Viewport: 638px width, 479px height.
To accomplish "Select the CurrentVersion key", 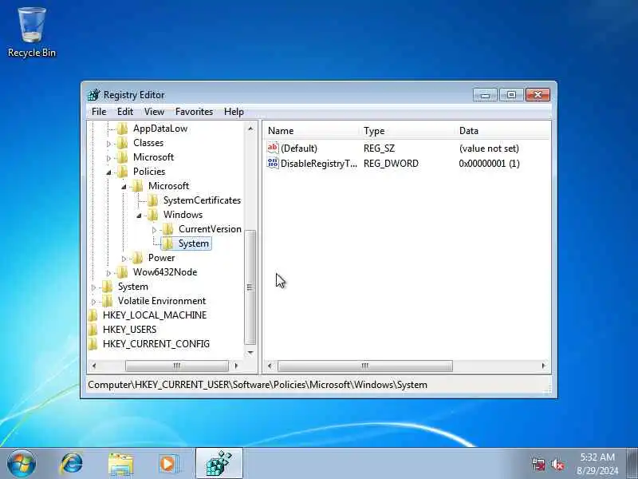I will coord(210,229).
